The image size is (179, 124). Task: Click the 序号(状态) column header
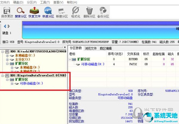coord(115,54)
